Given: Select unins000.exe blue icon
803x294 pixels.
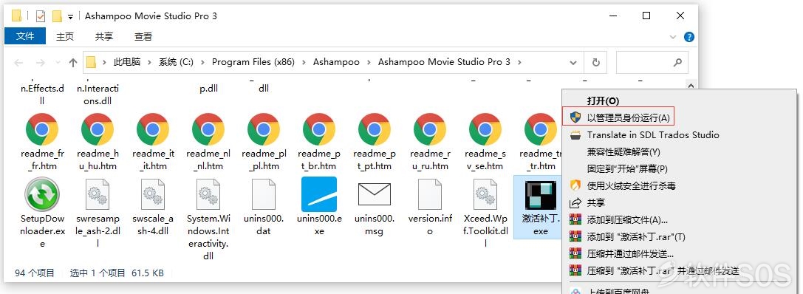Looking at the screenshot, I should coord(318,194).
